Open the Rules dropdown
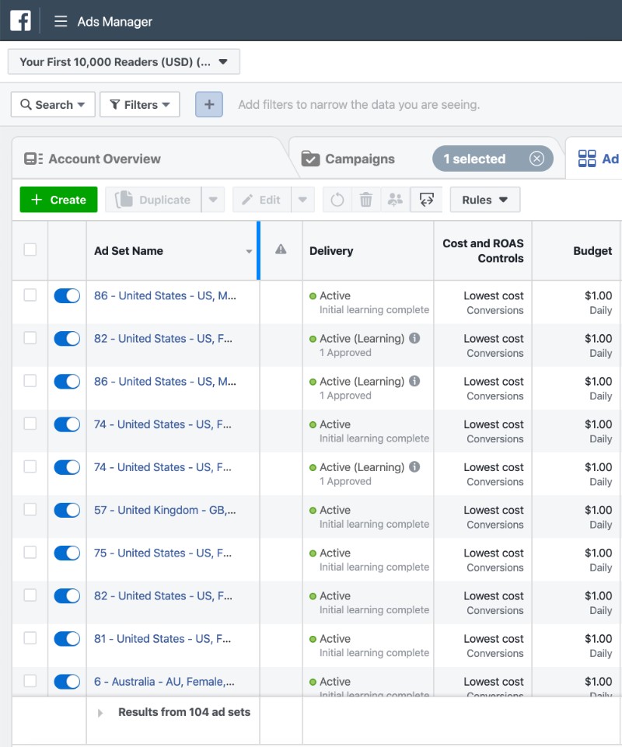Viewport: 622px width, 747px height. (484, 200)
